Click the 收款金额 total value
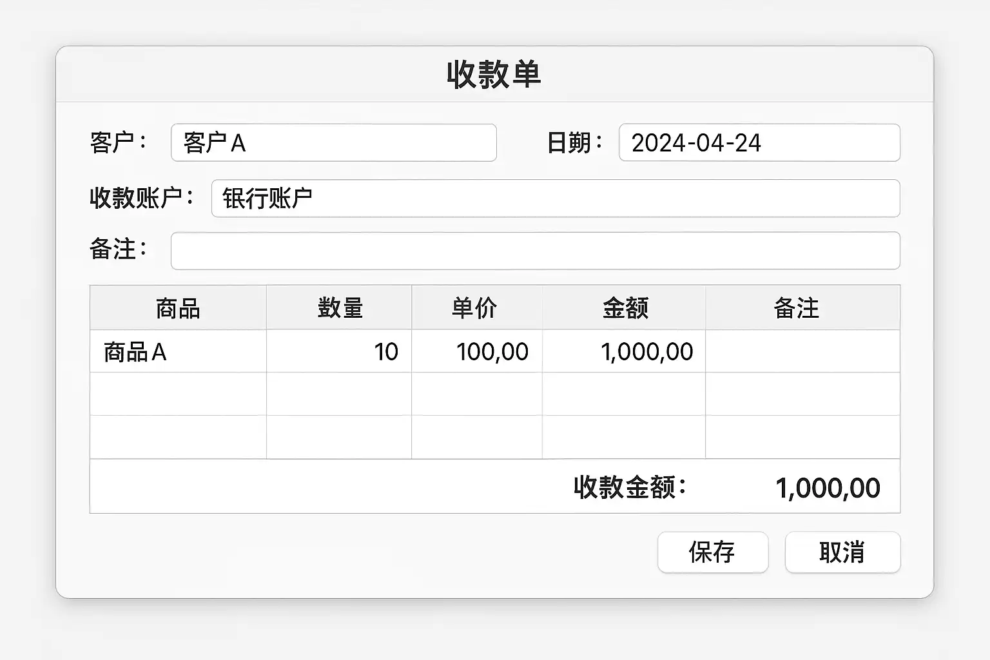Image resolution: width=990 pixels, height=660 pixels. 828,488
